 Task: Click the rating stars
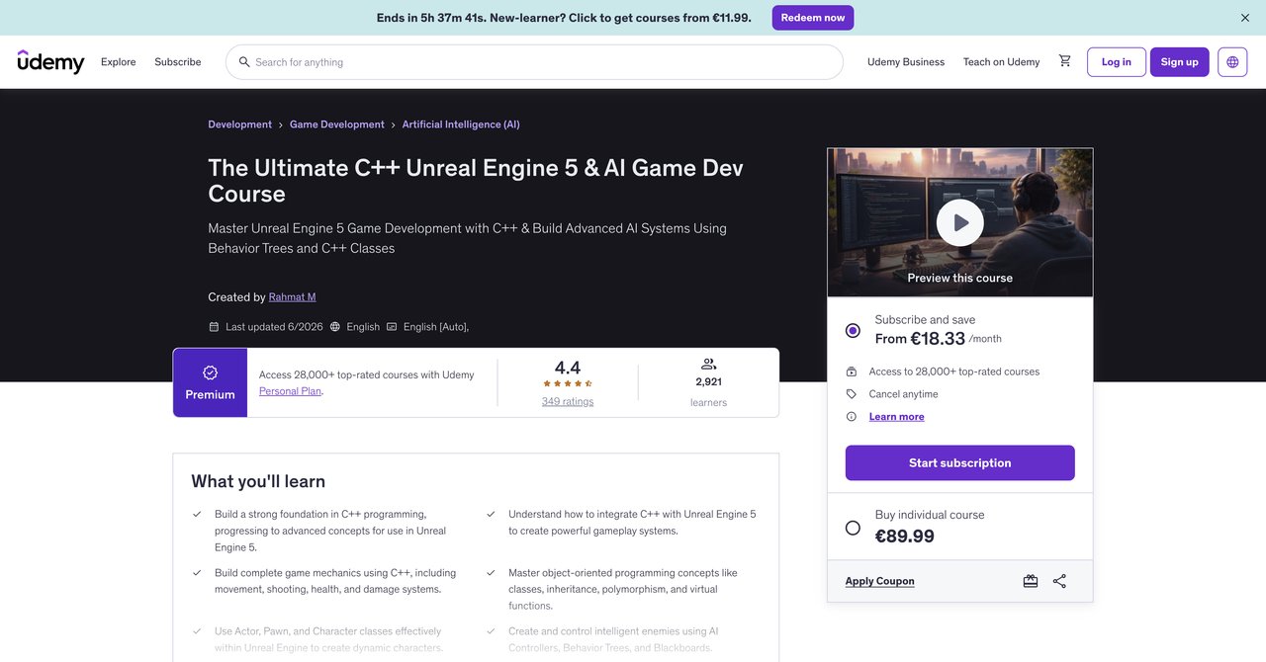point(568,383)
